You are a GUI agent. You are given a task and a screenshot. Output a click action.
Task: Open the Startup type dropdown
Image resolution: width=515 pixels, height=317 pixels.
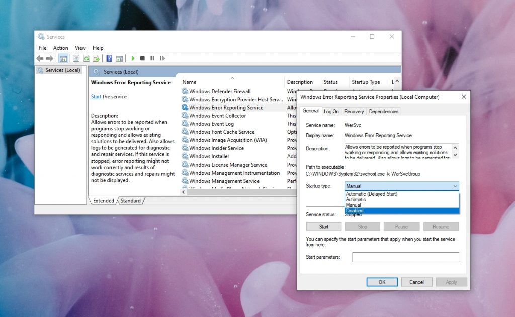click(x=456, y=186)
